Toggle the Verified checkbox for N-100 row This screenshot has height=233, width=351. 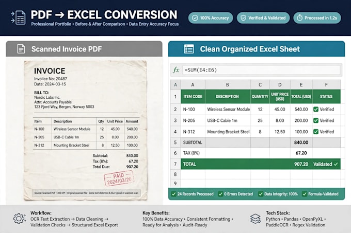316,109
